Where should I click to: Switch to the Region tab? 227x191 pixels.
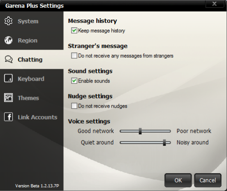(32, 40)
